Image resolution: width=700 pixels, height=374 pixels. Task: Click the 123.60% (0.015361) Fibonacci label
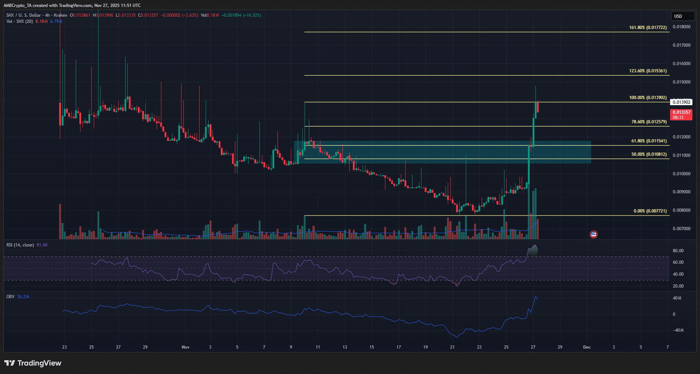point(648,71)
